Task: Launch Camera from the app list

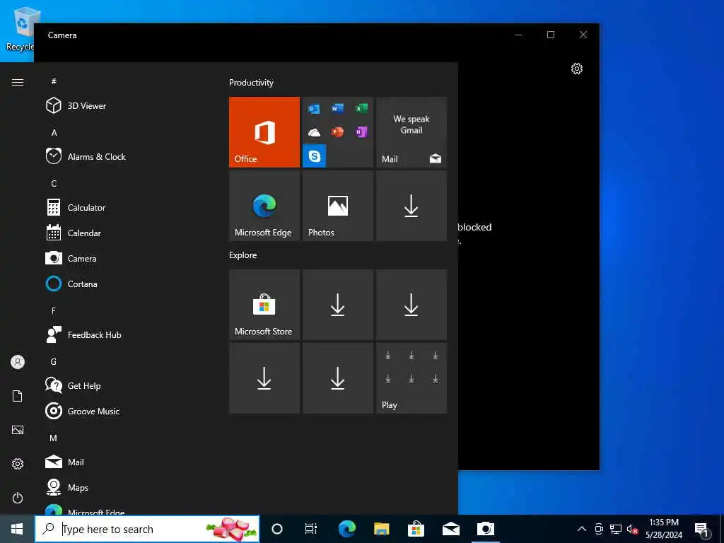Action: click(124, 259)
